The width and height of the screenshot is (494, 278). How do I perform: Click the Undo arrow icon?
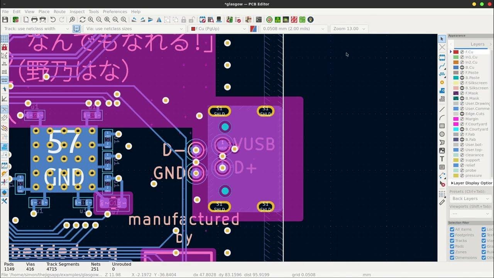tap(53, 19)
